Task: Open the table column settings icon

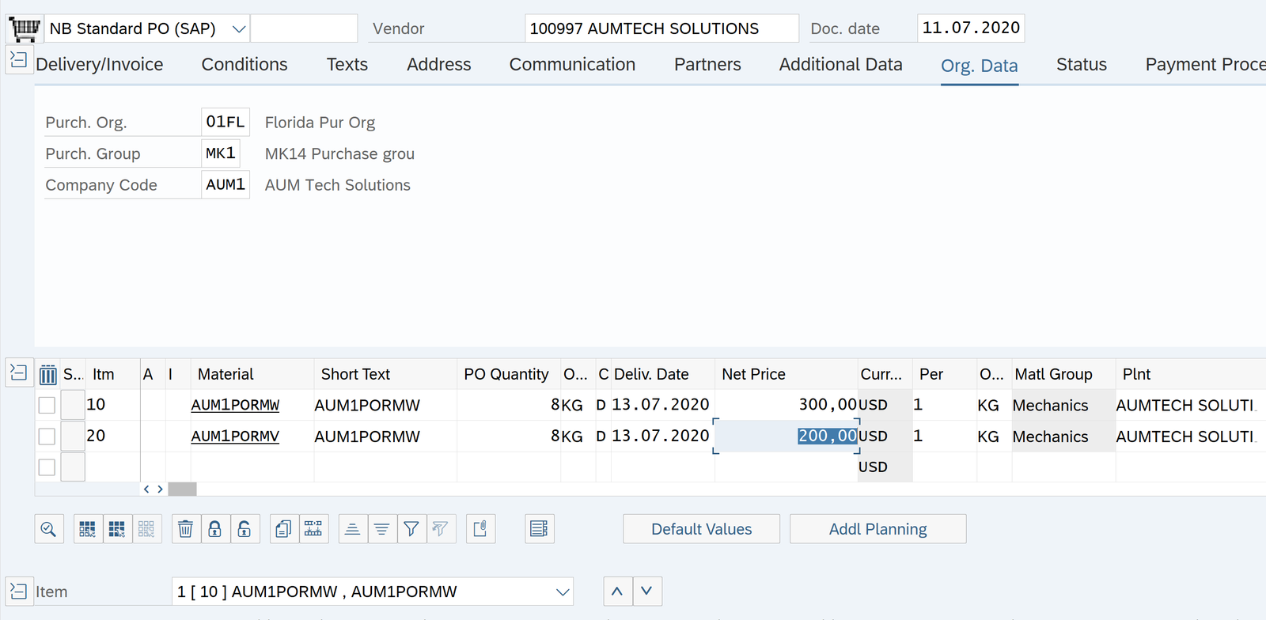Action: 48,375
